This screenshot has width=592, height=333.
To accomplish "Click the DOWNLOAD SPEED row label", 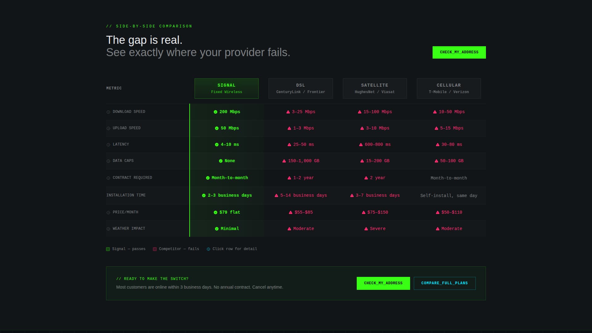I will 129,112.
